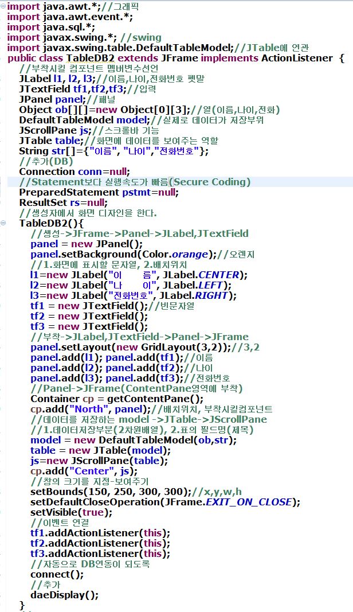The width and height of the screenshot is (353, 612).
Task: Click the 'Object ob[][]=new Object[0][3];' line
Action: tap(150, 110)
